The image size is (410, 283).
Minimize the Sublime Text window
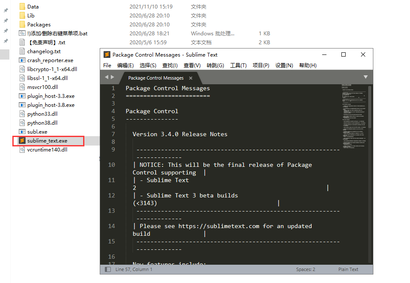click(324, 54)
